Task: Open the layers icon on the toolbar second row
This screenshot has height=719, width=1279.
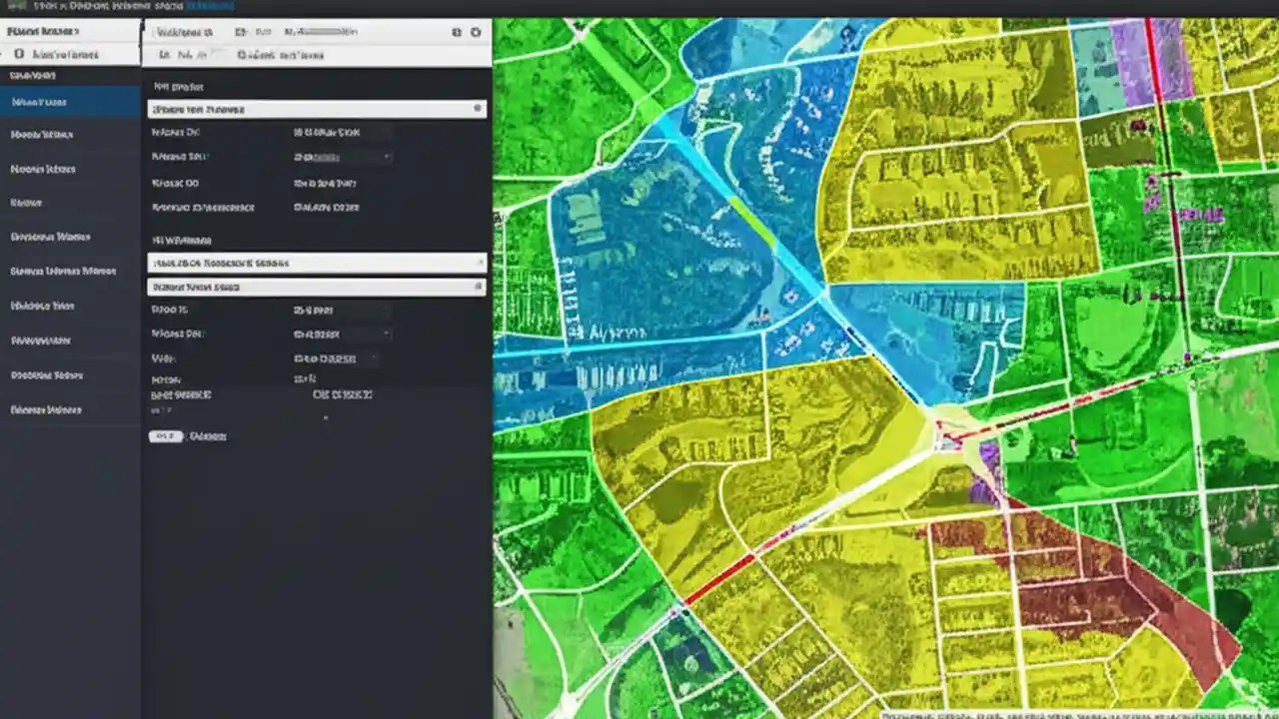Action: pyautogui.click(x=165, y=55)
